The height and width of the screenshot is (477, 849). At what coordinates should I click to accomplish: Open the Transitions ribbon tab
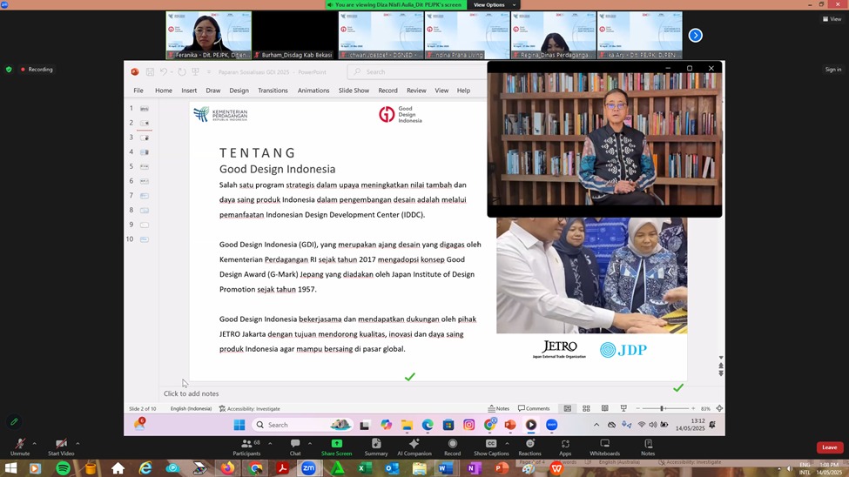coord(273,91)
